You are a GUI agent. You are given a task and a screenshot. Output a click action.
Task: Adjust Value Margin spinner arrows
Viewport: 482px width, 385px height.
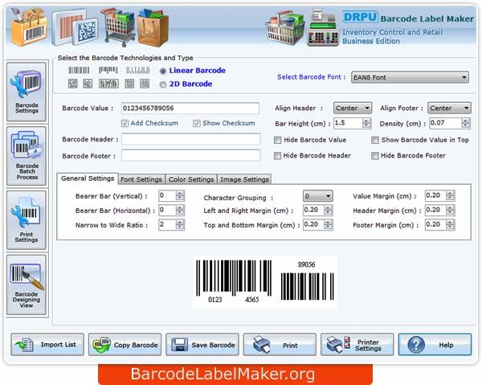(x=450, y=195)
